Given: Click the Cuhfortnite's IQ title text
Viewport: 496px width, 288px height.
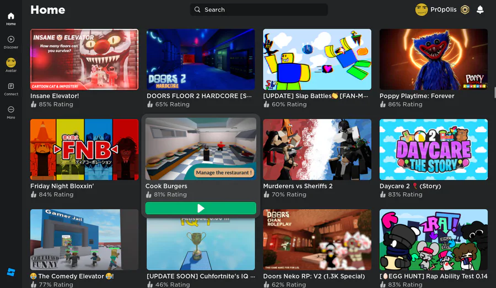Looking at the screenshot, I should (201, 276).
